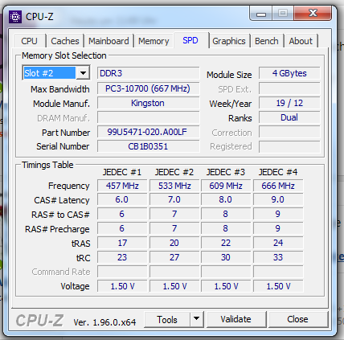344x340 pixels.
Task: Click the empty DRAM Manuf. field
Action: pyautogui.click(x=149, y=117)
